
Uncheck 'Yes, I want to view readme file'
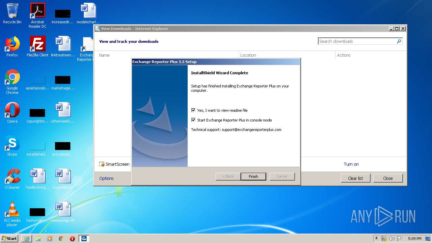click(193, 110)
